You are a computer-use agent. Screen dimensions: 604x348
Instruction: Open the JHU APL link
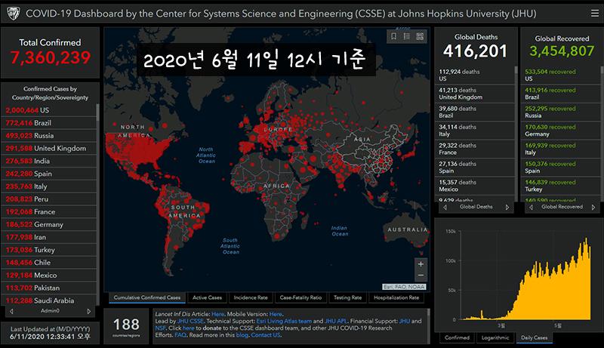pyautogui.click(x=336, y=321)
